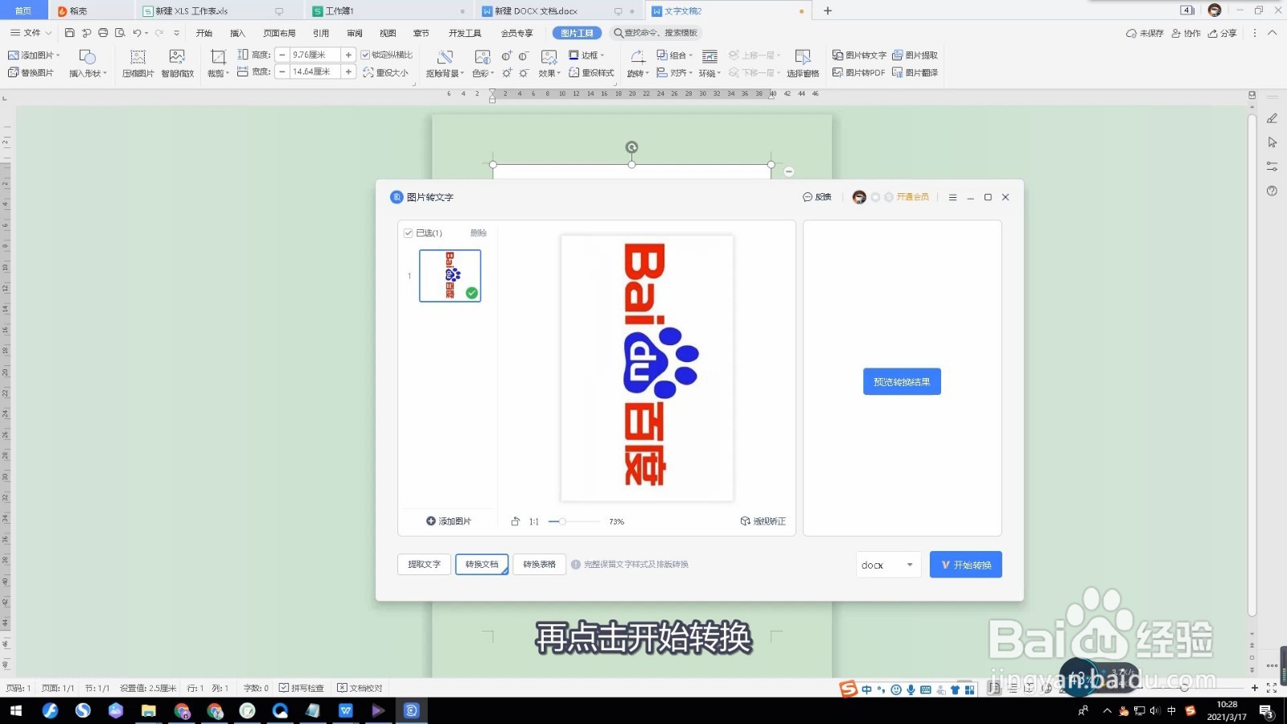Click 开通会员 membership link

913,197
